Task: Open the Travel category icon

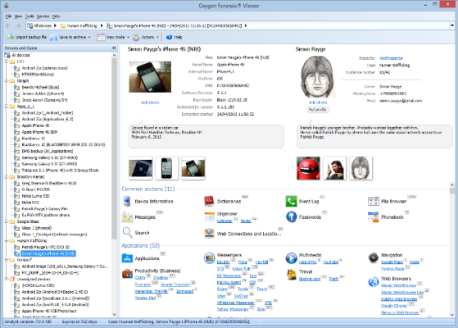Action: click(x=291, y=275)
